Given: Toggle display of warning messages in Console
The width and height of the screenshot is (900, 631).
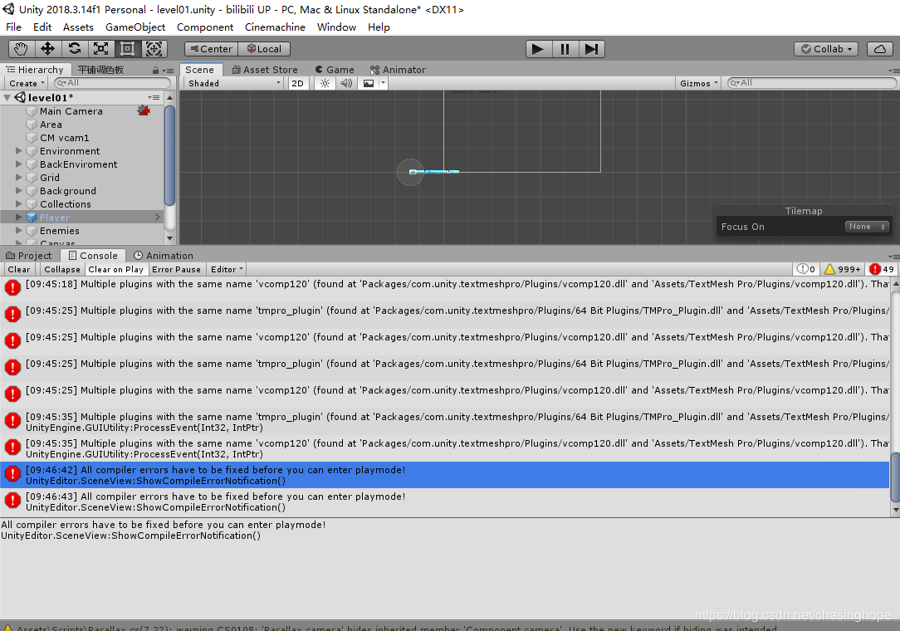Looking at the screenshot, I should (843, 269).
